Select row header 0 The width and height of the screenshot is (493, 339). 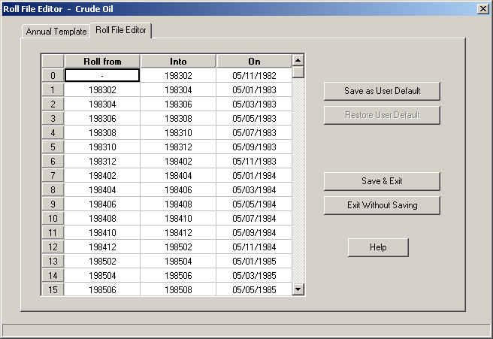coord(53,75)
